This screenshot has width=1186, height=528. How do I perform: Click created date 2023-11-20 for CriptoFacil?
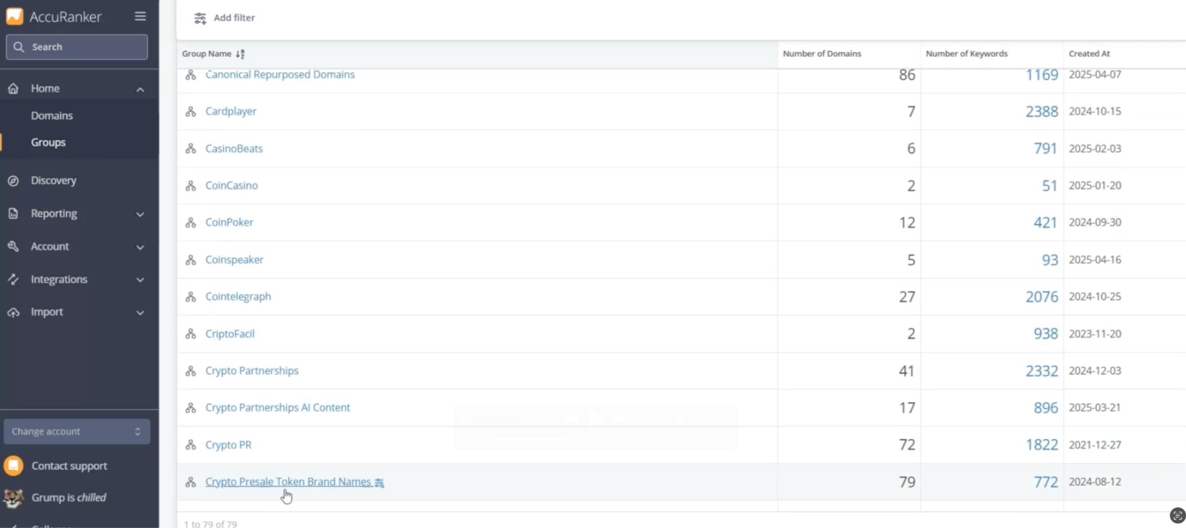[1095, 334]
